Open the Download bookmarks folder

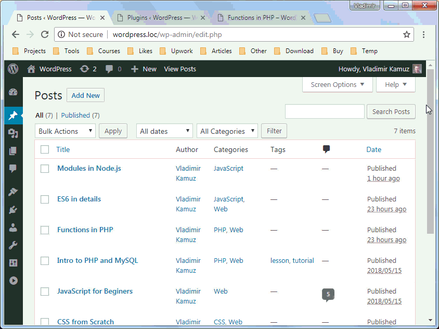(x=294, y=51)
